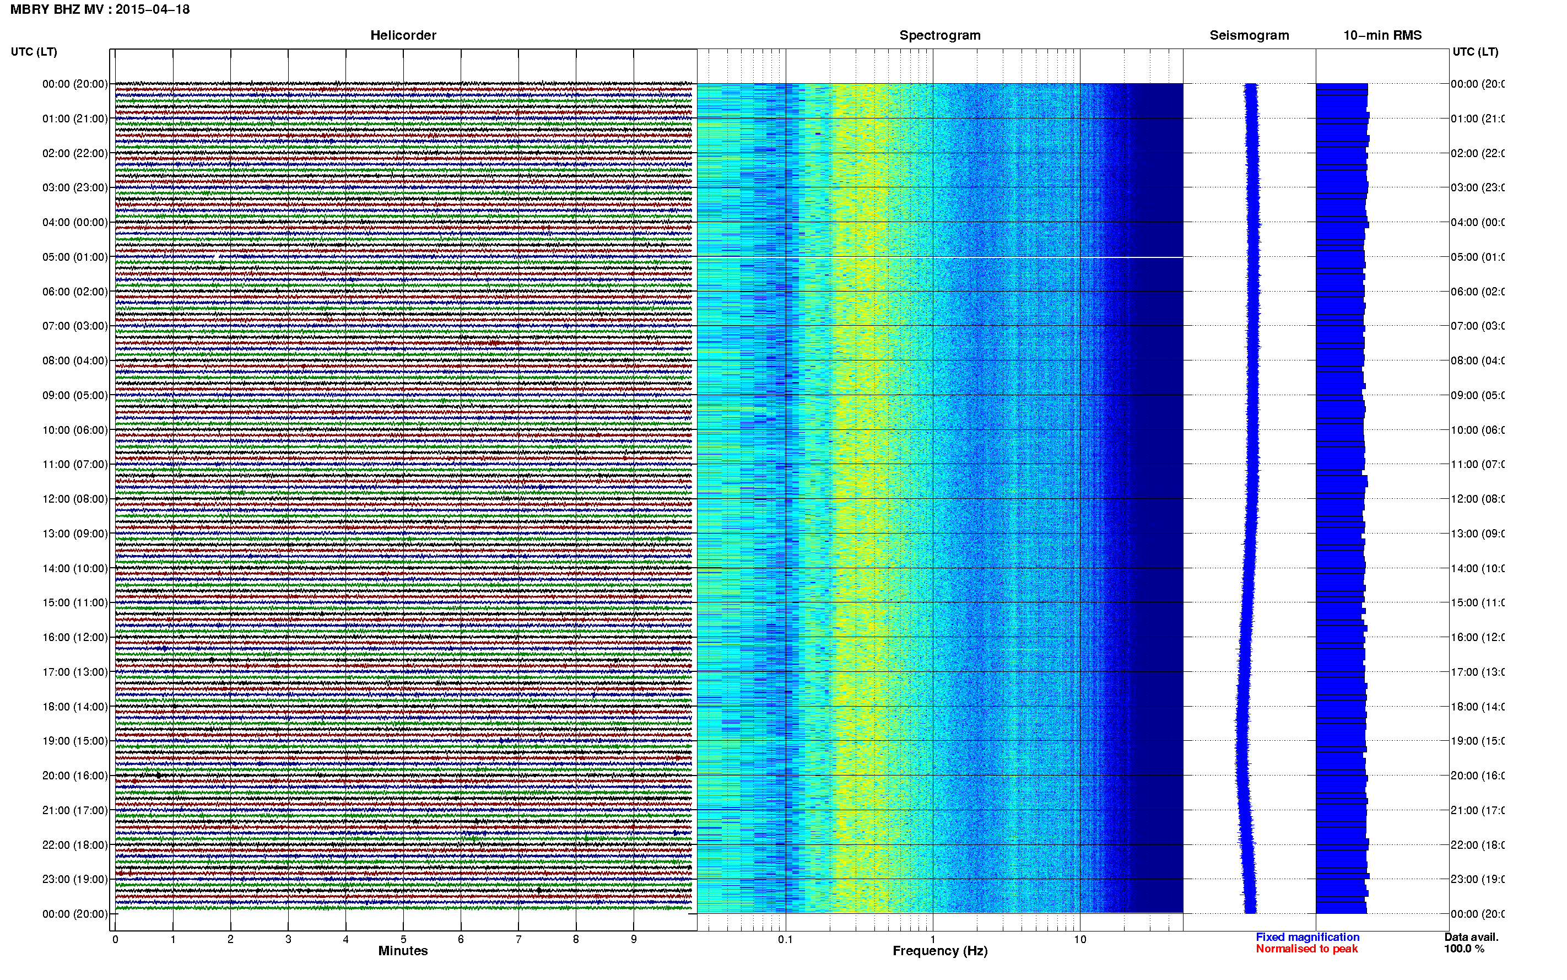Screen dimensions: 1567x980
Task: Click the left '11:00 (07:00)' time label
Action: 75,464
